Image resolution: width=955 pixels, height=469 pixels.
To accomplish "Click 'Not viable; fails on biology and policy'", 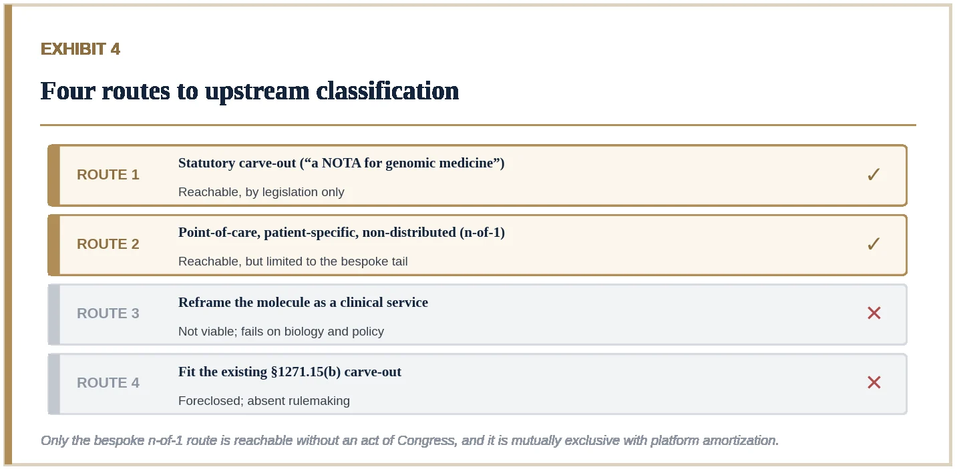I will 281,332.
